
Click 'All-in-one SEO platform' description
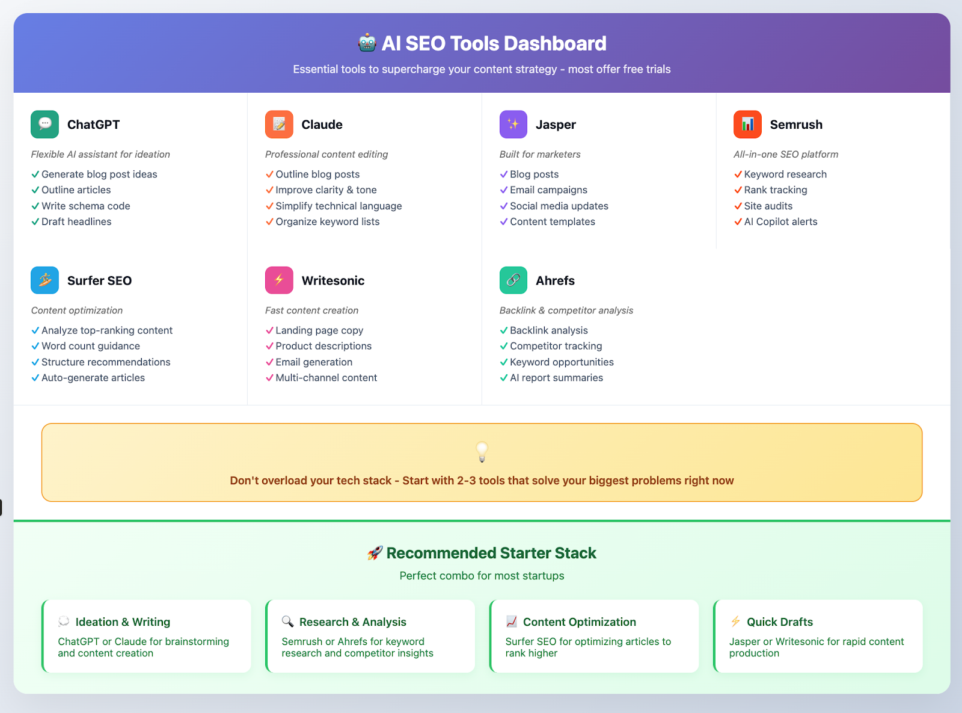pyautogui.click(x=786, y=155)
